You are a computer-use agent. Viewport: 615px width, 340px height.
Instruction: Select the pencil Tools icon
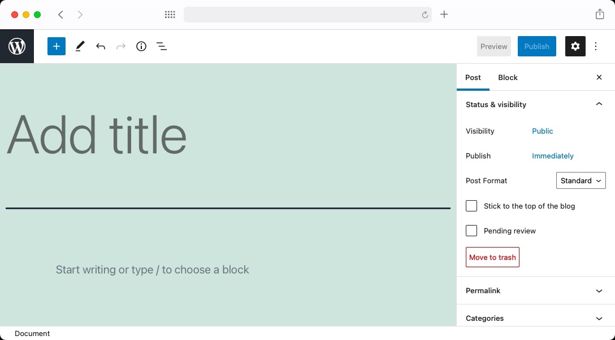80,46
